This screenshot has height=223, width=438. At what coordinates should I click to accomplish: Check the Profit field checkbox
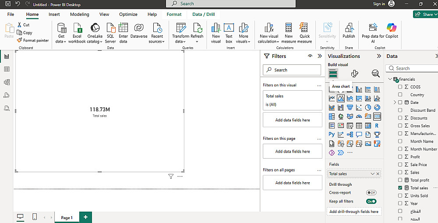(400, 157)
